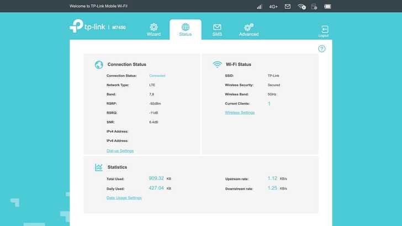Click the 427.04 daily used value
Screen dimensions: 402x226
pyautogui.click(x=156, y=188)
